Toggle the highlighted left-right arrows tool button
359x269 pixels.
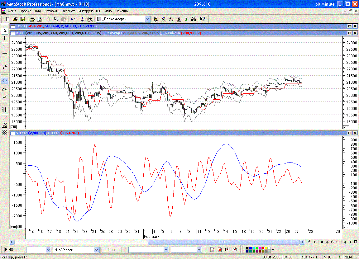(5, 81)
